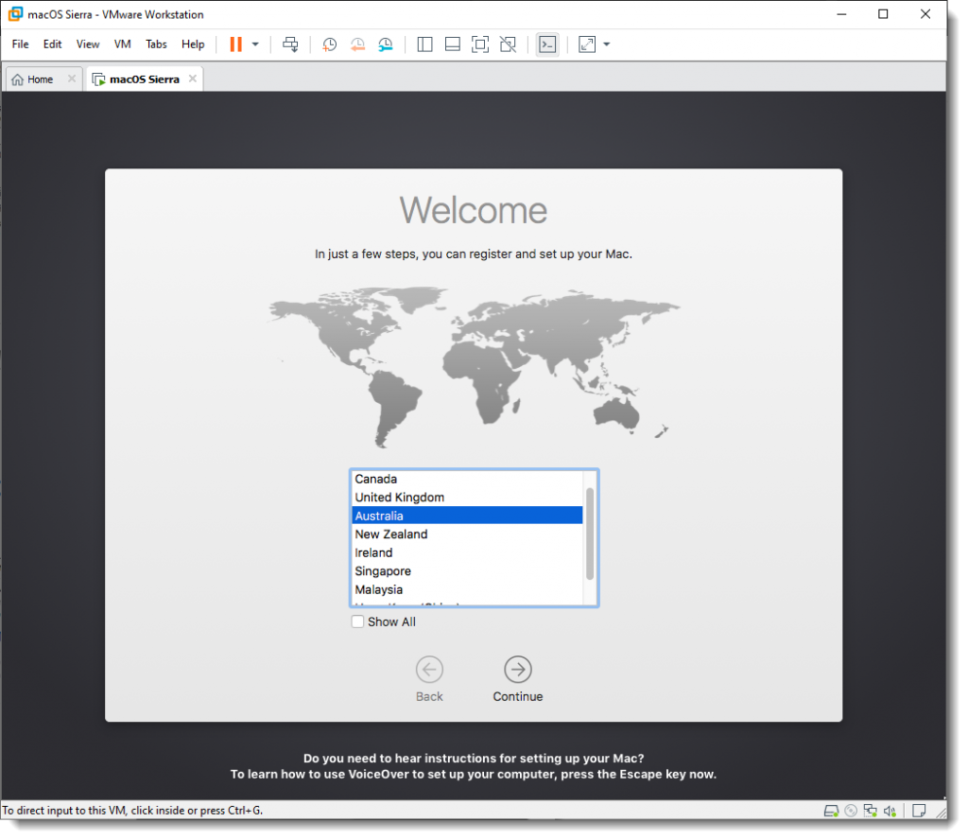Click the country list scrollbar
The image size is (968, 840).
point(590,534)
